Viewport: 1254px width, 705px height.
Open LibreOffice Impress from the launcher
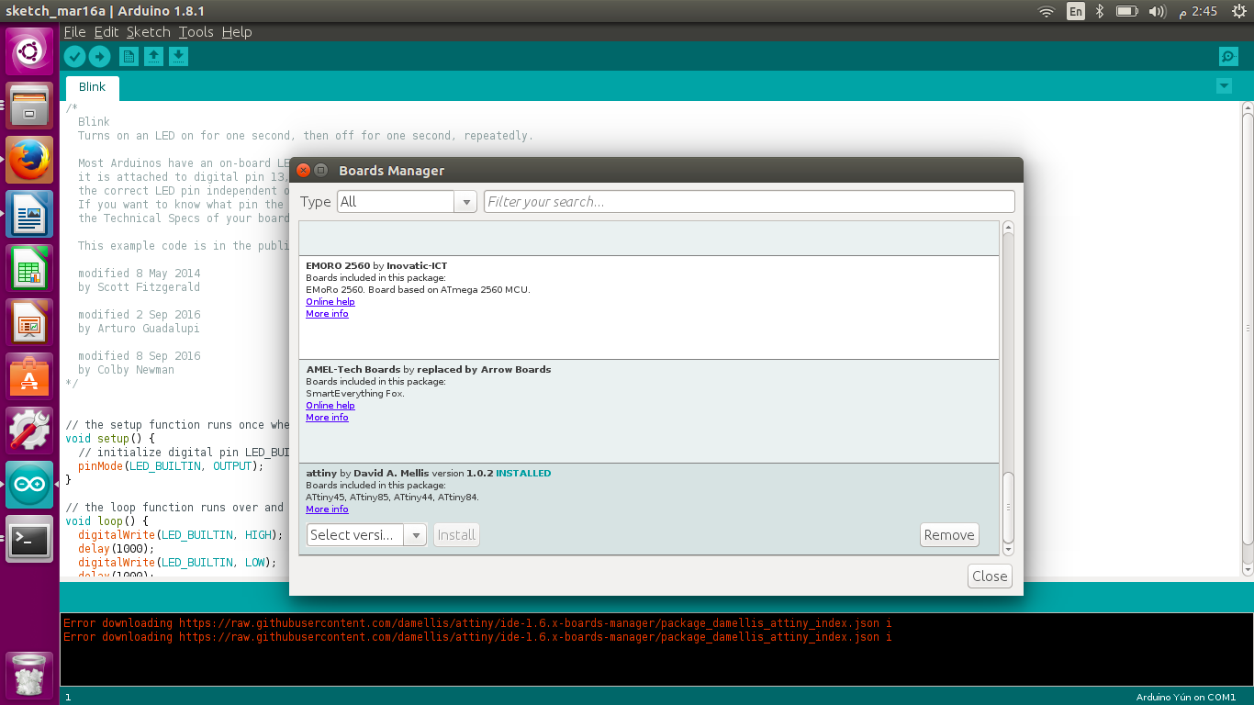tap(29, 322)
